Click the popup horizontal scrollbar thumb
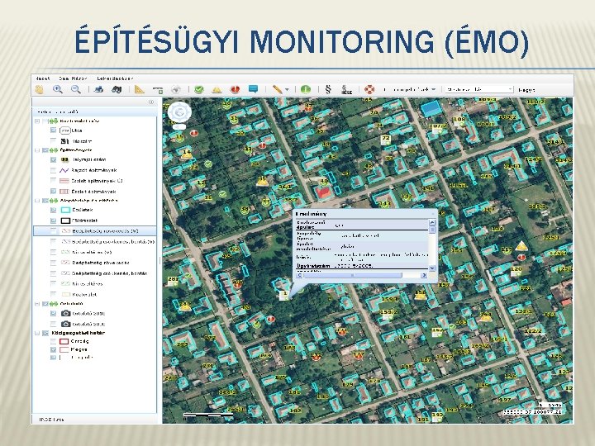595x446 pixels. pyautogui.click(x=353, y=275)
